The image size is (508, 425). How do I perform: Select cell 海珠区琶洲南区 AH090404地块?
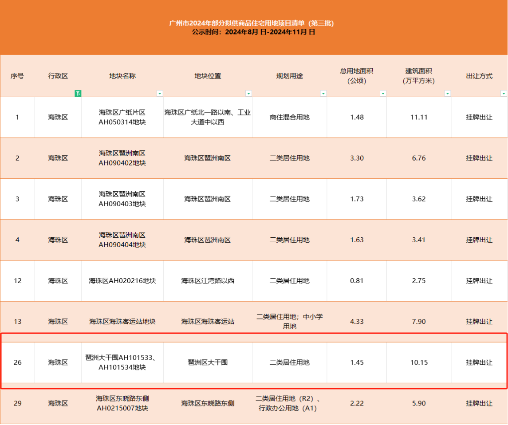[122, 240]
